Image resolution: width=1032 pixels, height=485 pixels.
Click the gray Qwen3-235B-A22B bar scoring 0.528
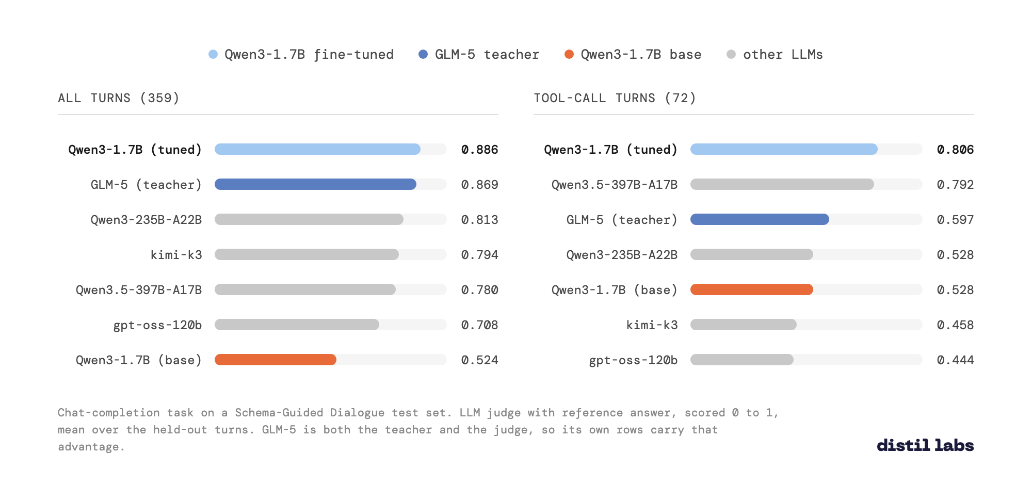(752, 254)
